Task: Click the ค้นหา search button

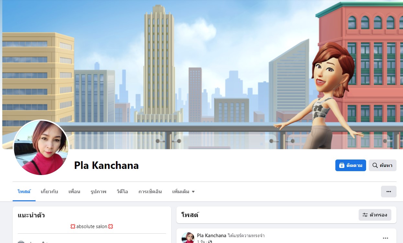Action: pos(382,165)
